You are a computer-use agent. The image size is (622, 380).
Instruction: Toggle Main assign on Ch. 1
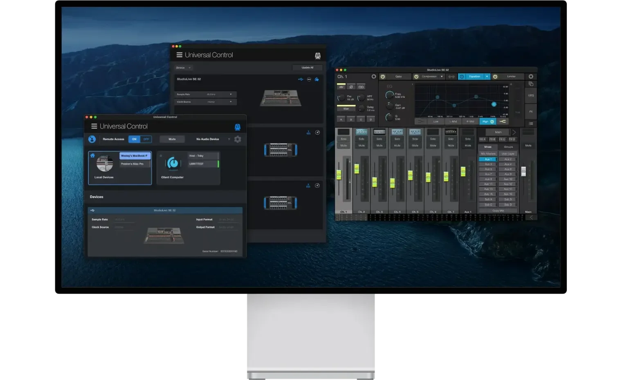(x=346, y=109)
